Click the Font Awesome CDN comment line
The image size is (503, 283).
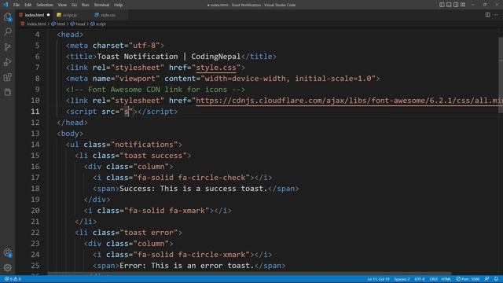pos(156,90)
